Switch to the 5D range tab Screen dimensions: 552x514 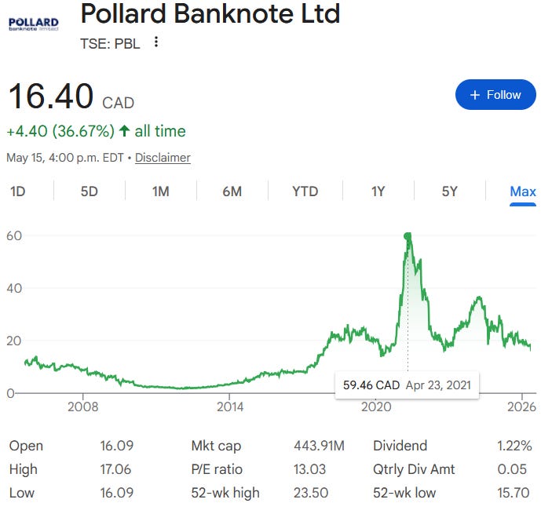(x=90, y=191)
